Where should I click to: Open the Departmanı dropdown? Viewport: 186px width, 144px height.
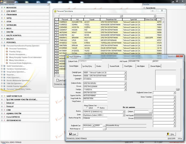pyautogui.click(x=125, y=76)
